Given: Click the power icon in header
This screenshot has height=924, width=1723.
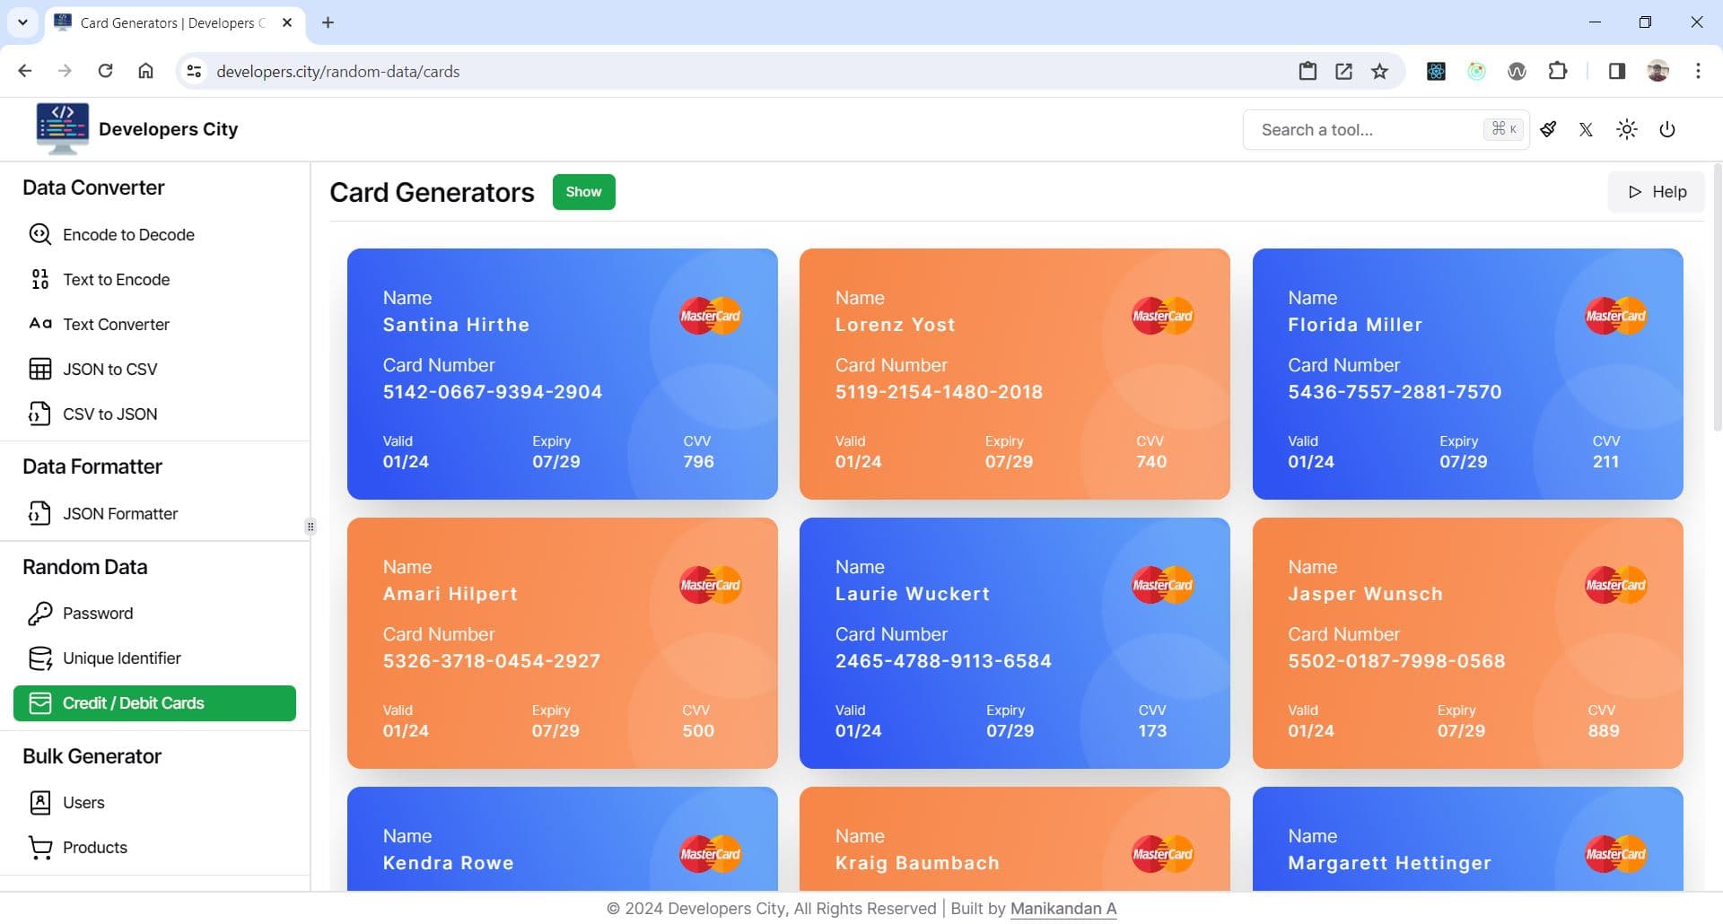Looking at the screenshot, I should point(1667,129).
